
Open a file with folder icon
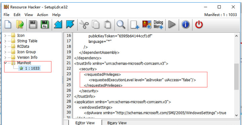(20, 25)
